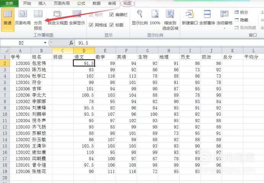This screenshot has height=183, width=264.
Task: Select row 19 header
Action: [x=5, y=172]
